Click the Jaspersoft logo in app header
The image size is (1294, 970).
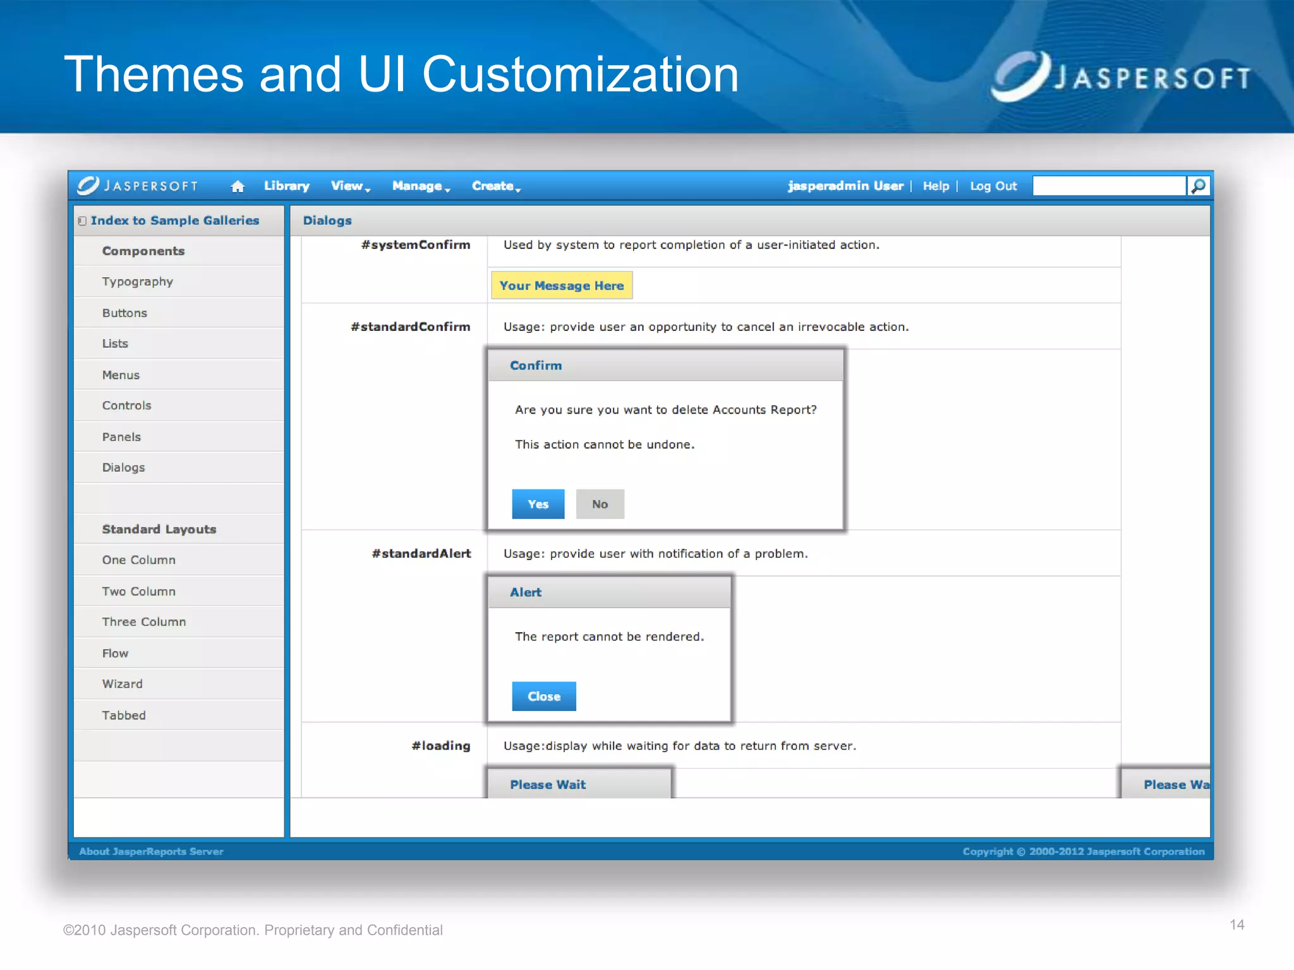pyautogui.click(x=138, y=186)
